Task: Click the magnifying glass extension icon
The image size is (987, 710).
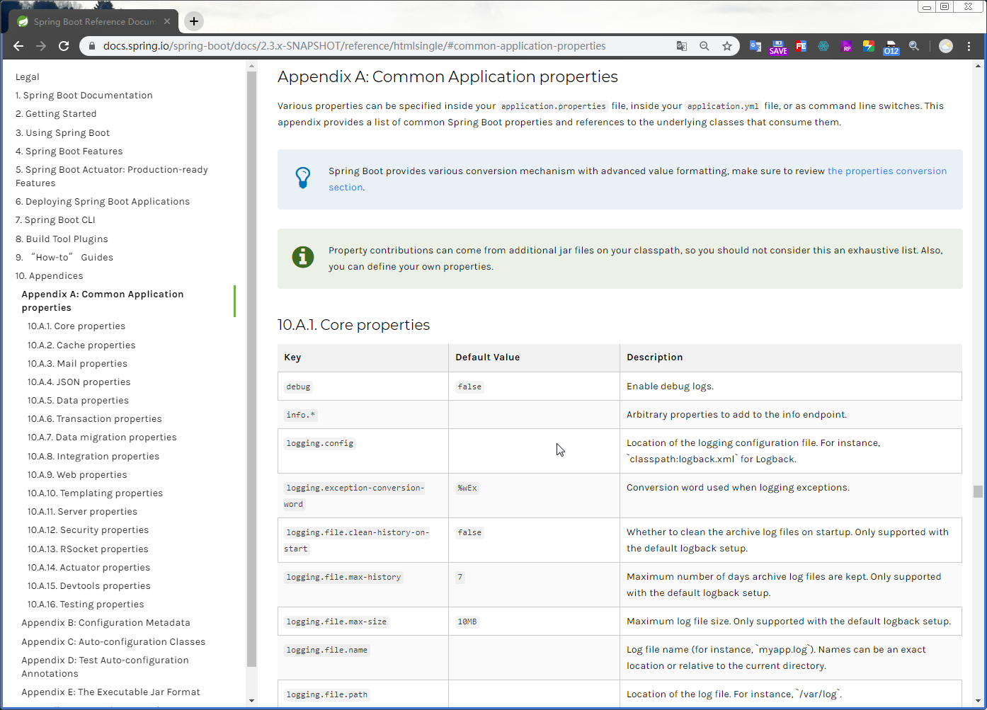Action: pyautogui.click(x=914, y=46)
